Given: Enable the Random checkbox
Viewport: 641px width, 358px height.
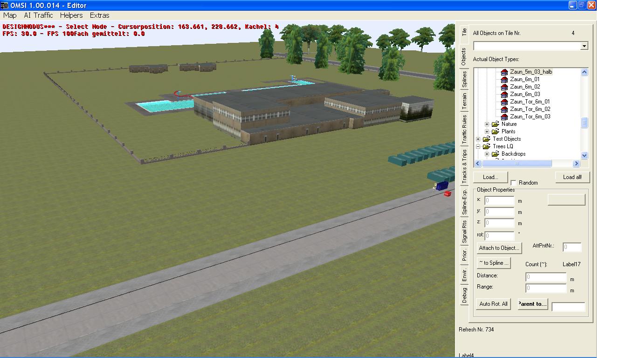Looking at the screenshot, I should tap(514, 183).
